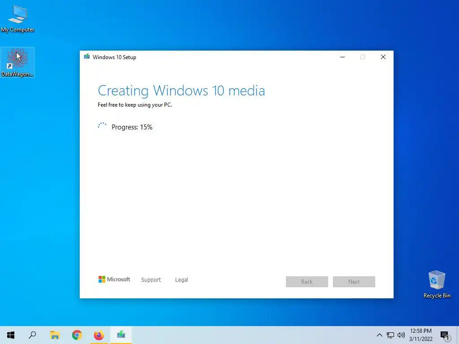This screenshot has width=459, height=344.
Task: Switch to Windows 10 Setup taskbar button
Action: (121, 335)
